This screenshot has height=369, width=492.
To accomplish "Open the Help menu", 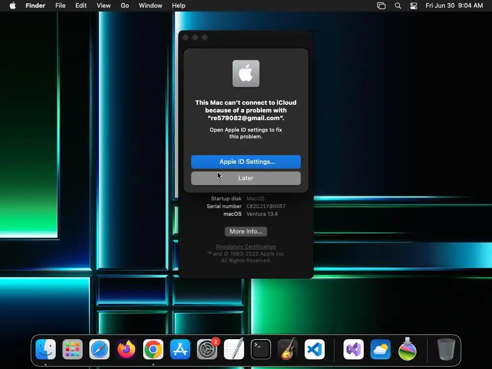I will click(x=179, y=6).
